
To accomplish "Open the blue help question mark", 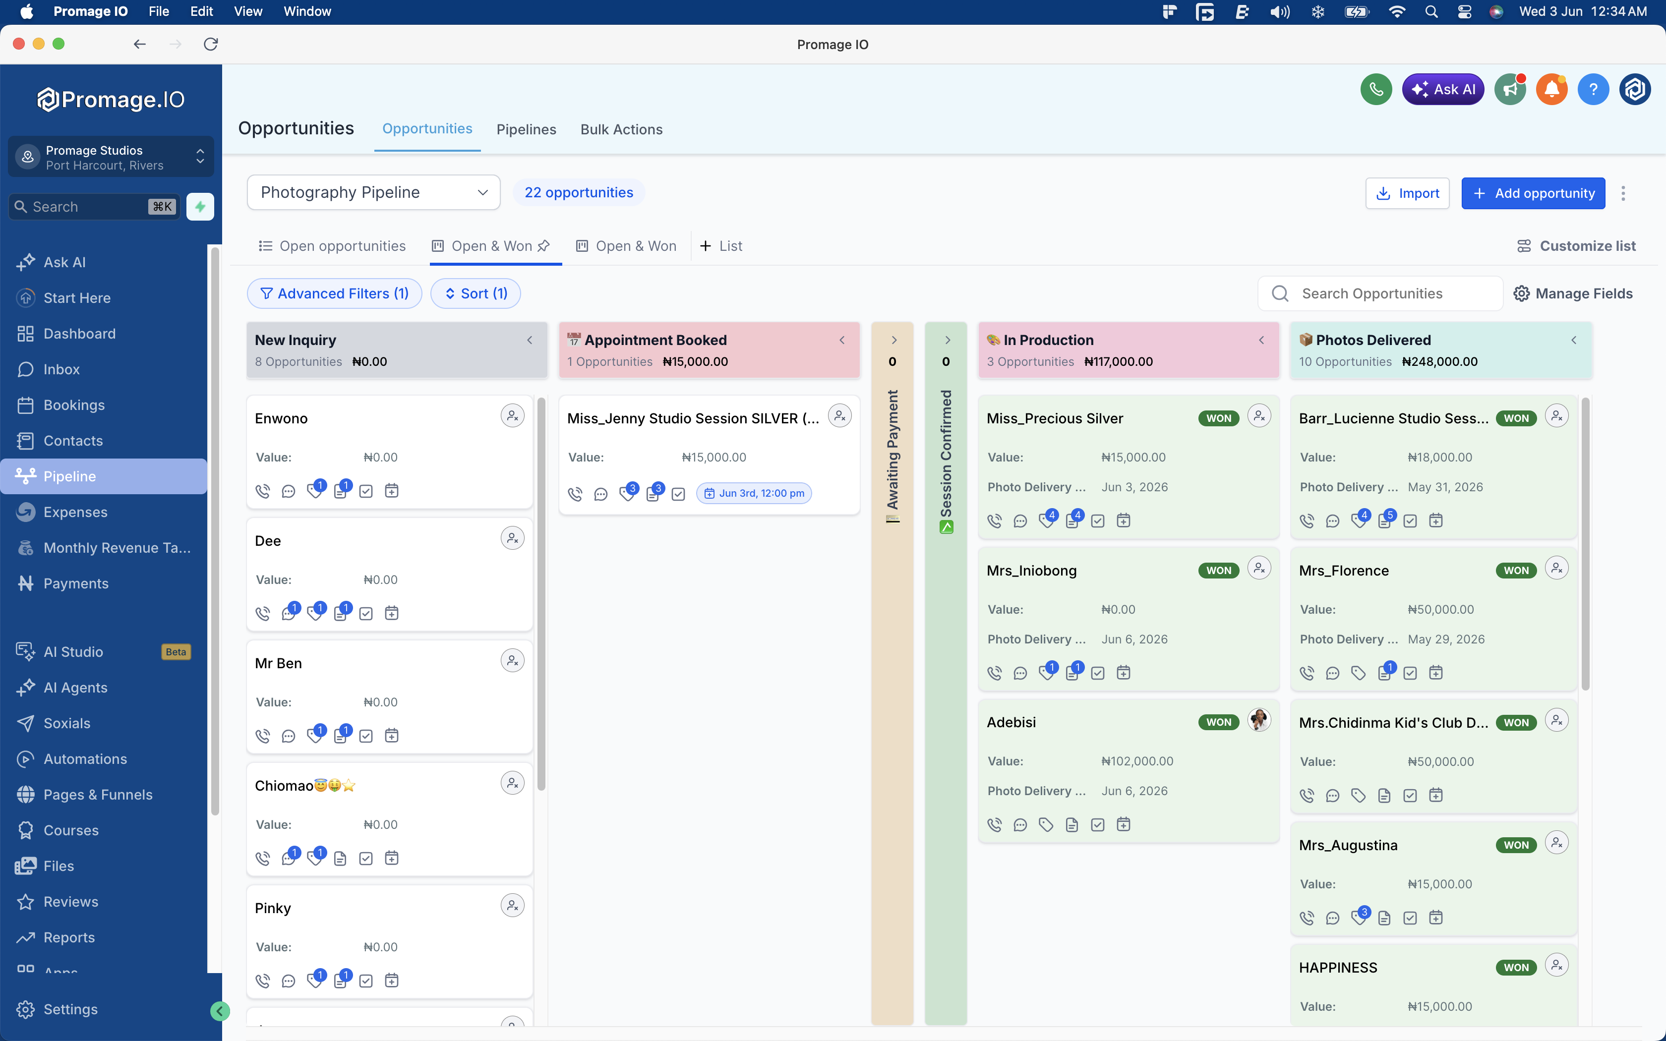I will coord(1592,90).
